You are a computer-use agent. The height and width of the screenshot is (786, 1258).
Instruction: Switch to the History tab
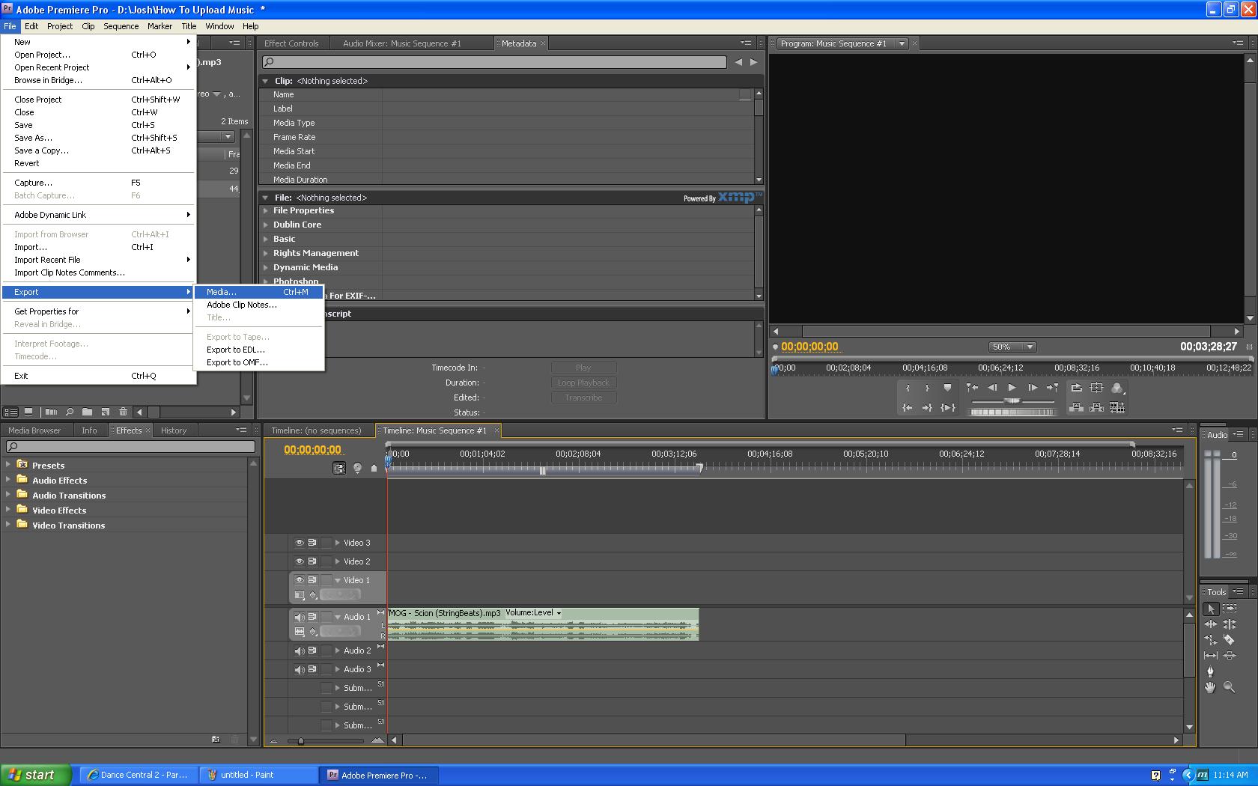[173, 430]
